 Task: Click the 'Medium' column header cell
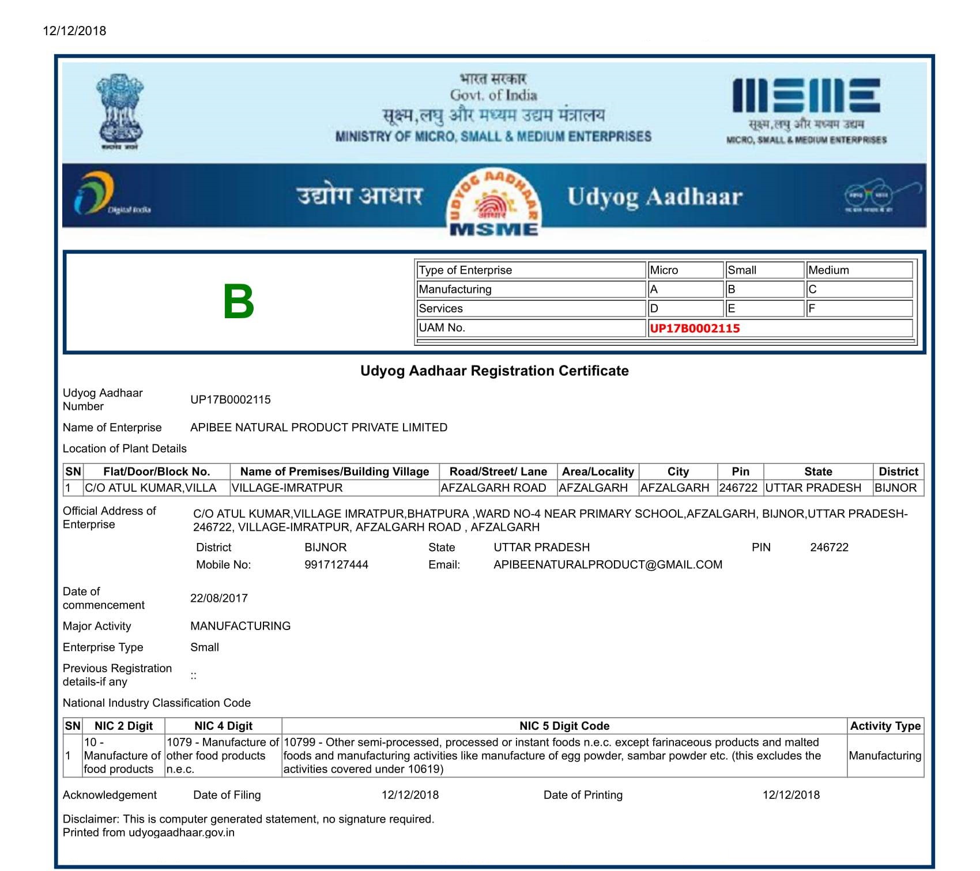click(859, 270)
